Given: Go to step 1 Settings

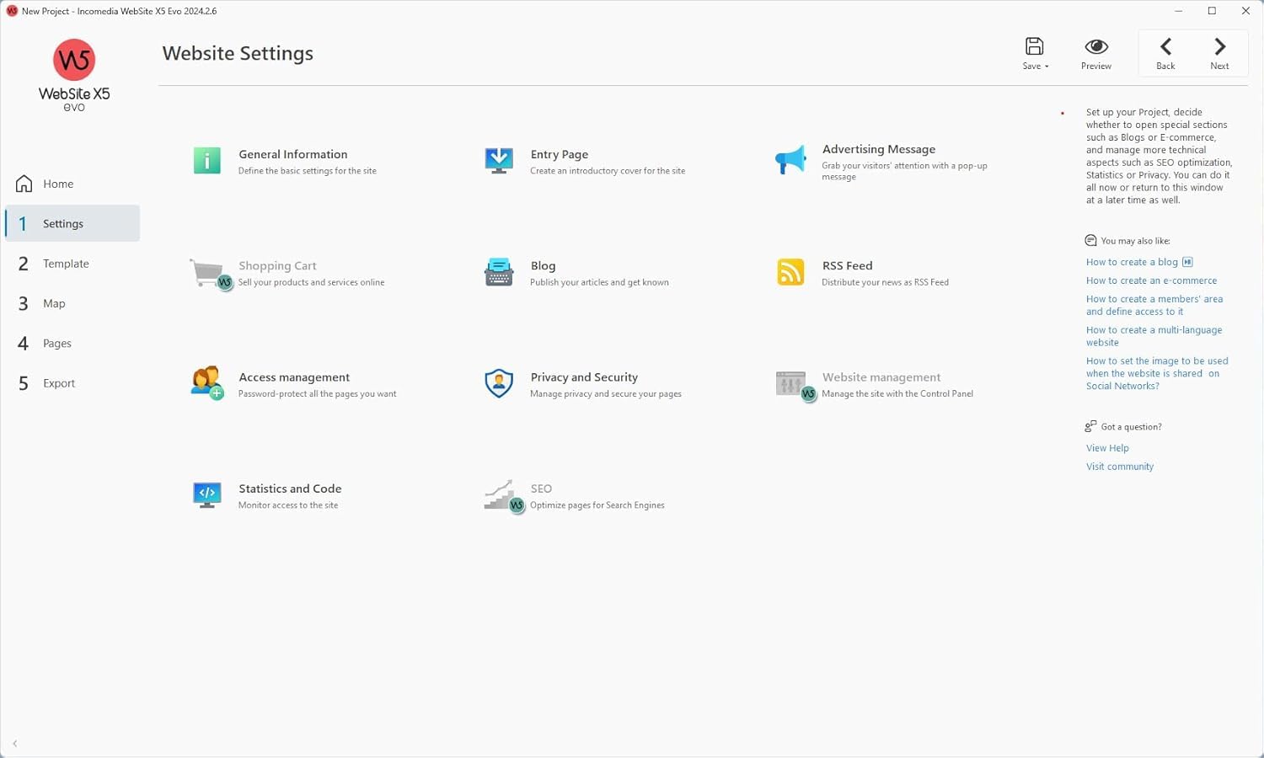Looking at the screenshot, I should tap(72, 223).
